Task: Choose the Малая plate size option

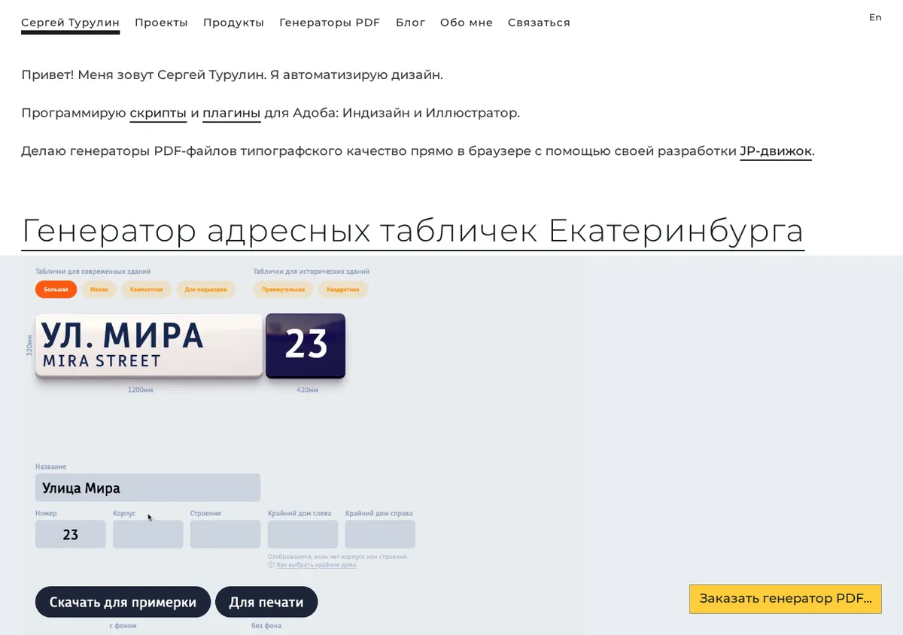Action: [99, 290]
